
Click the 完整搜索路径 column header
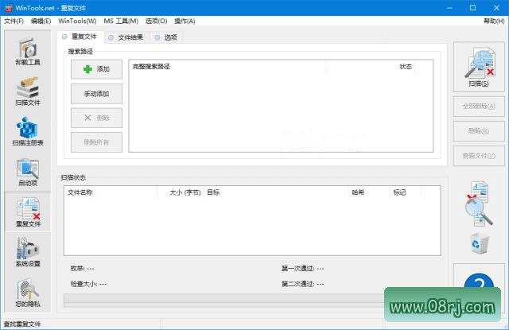[x=227, y=67]
